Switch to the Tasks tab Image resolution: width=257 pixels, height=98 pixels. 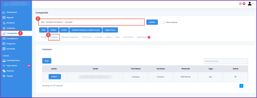click(x=117, y=37)
